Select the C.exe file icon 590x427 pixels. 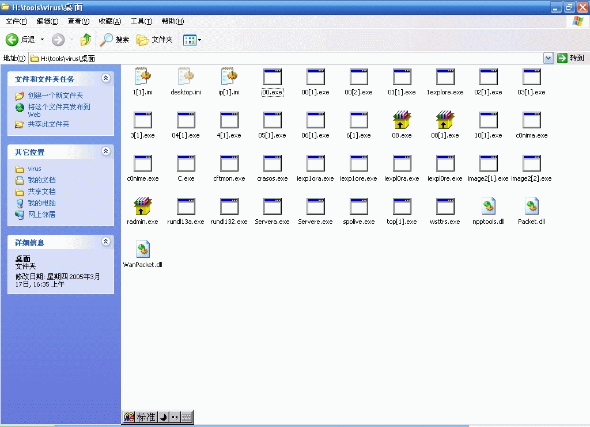click(x=186, y=163)
